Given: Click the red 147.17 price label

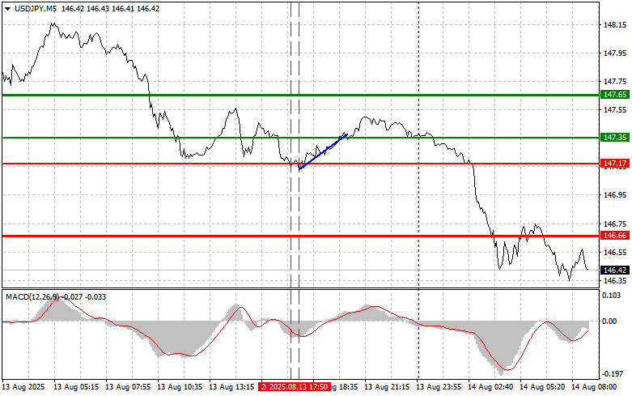Looking at the screenshot, I should (615, 164).
